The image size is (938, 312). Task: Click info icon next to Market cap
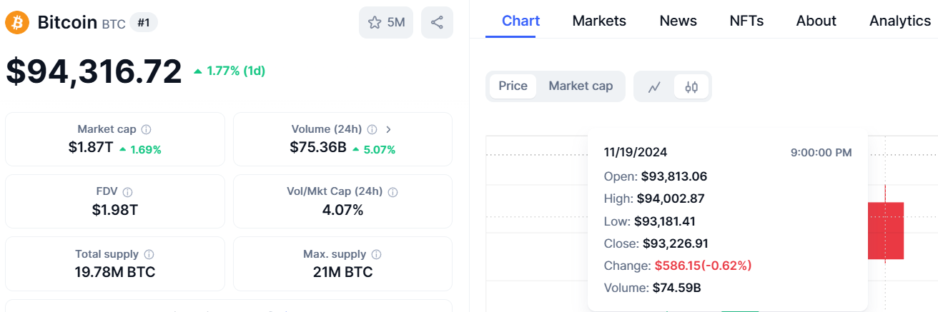tap(146, 130)
